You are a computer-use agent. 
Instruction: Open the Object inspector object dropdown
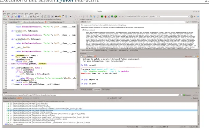point(185,22)
